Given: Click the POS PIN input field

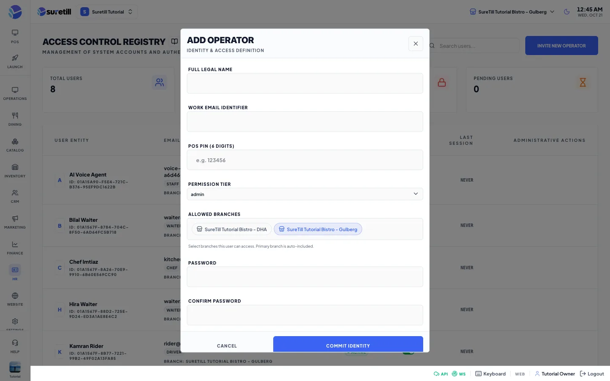Looking at the screenshot, I should (305, 160).
